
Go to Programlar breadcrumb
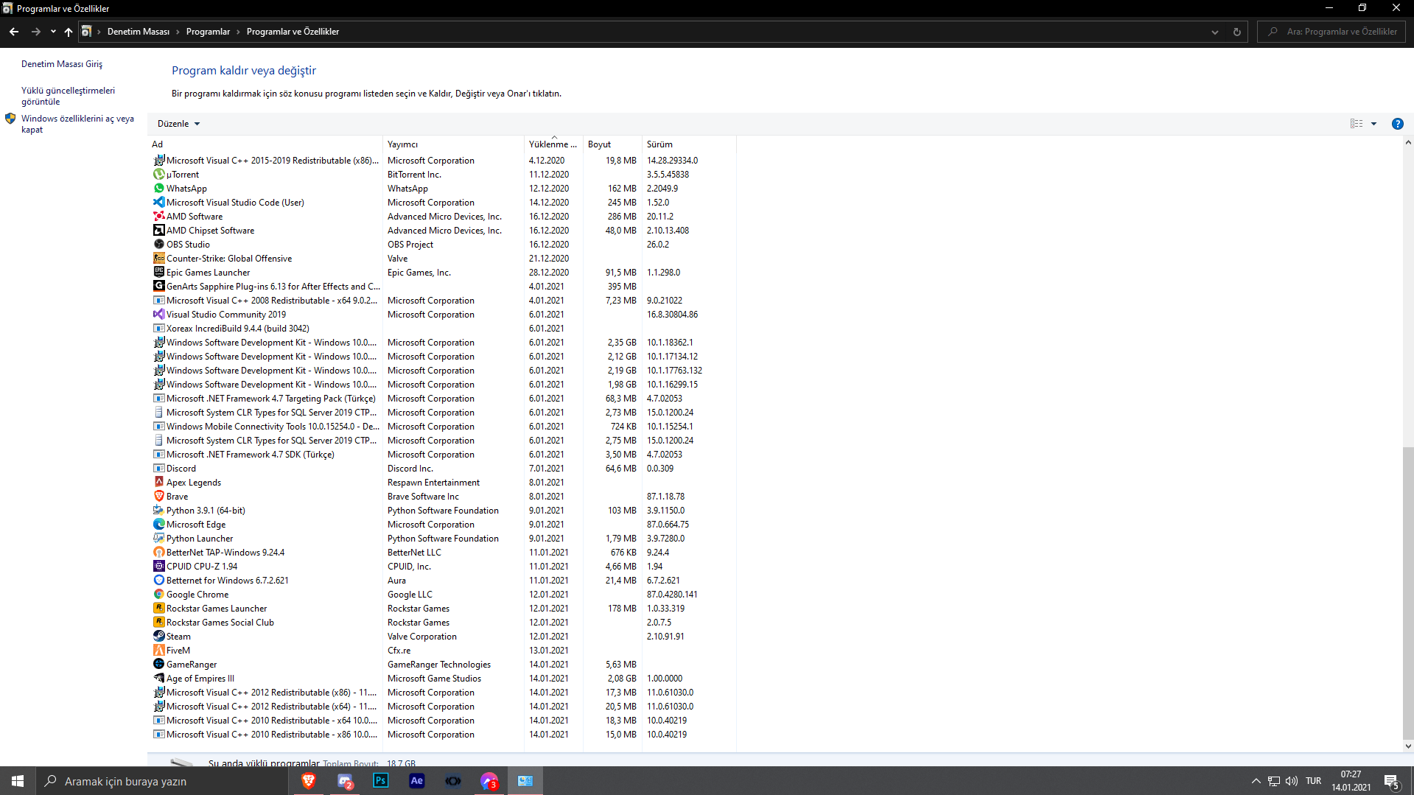coord(208,32)
